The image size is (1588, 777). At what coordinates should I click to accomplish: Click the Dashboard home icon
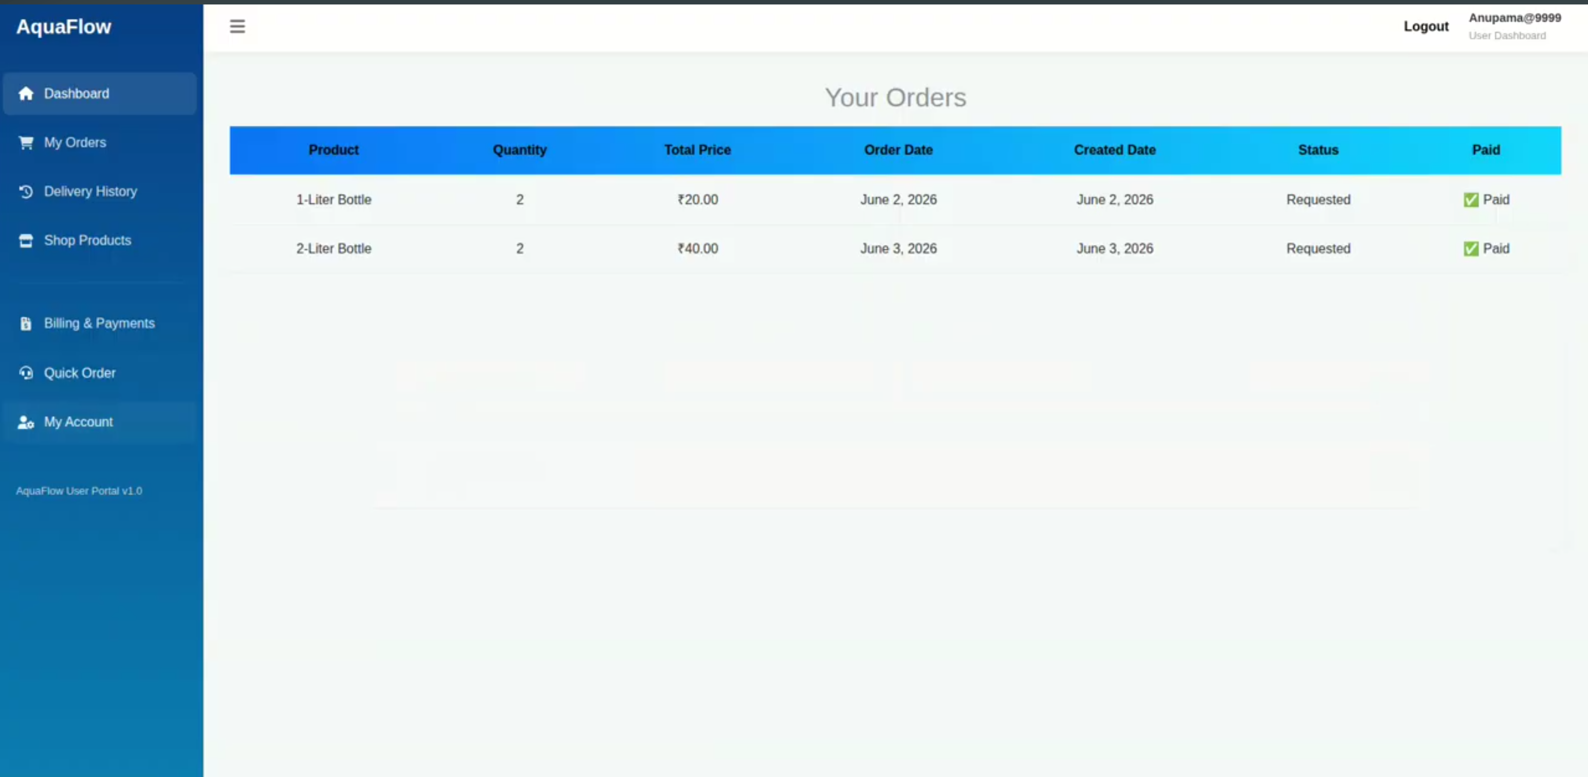coord(26,94)
